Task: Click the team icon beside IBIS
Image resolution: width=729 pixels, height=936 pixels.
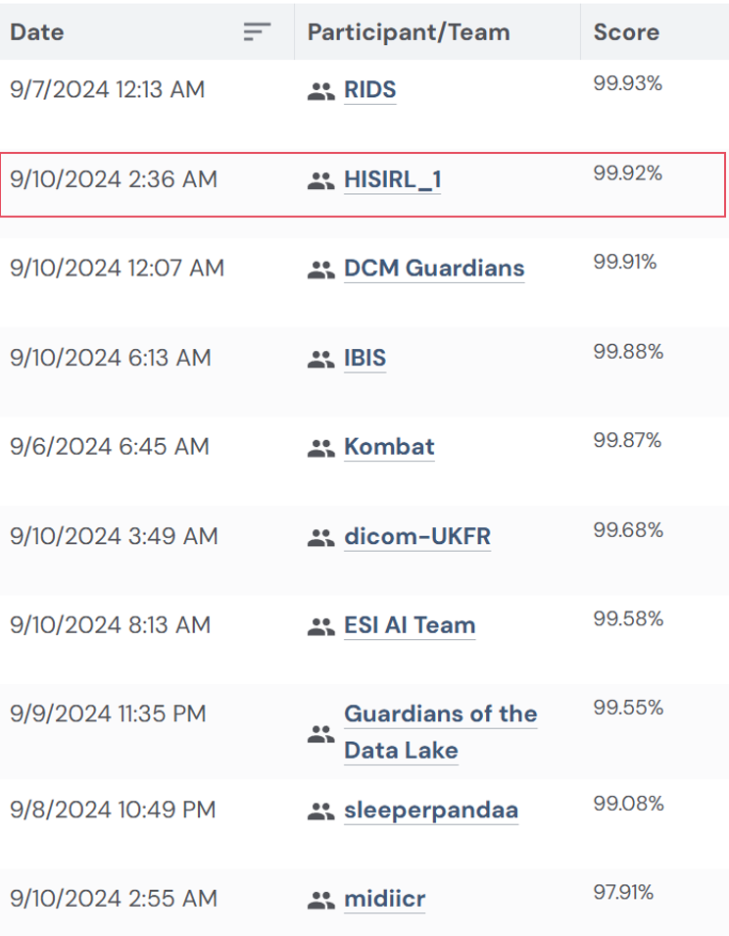Action: click(x=320, y=360)
